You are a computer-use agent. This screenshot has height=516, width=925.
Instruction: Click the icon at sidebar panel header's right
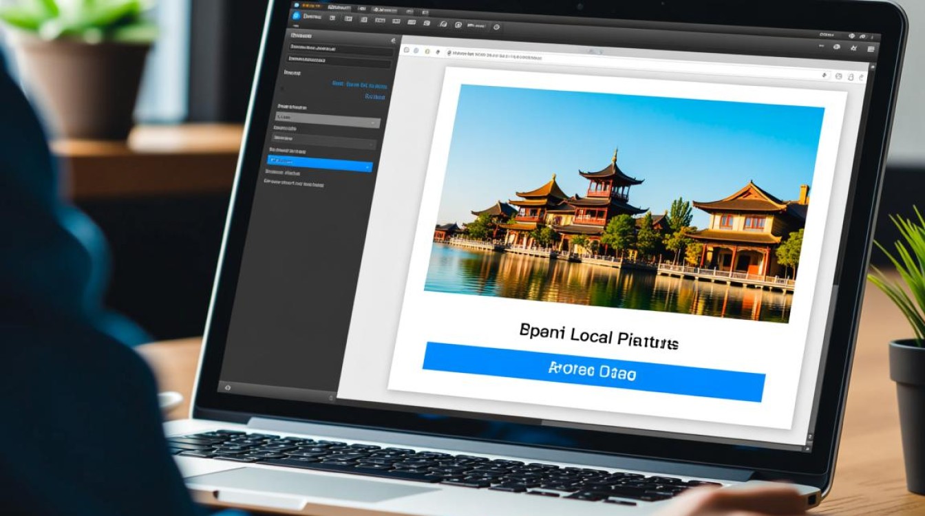[393, 41]
